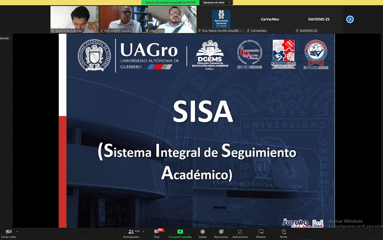Select Dra. María Xochitl Astudillo thumbnail
Viewport: 383px width, 240px height.
pos(221,19)
